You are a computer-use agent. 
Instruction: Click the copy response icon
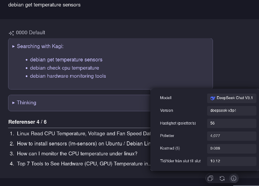210,178
